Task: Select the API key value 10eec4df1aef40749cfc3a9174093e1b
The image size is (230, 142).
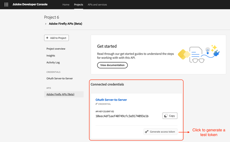Action: click(x=122, y=116)
